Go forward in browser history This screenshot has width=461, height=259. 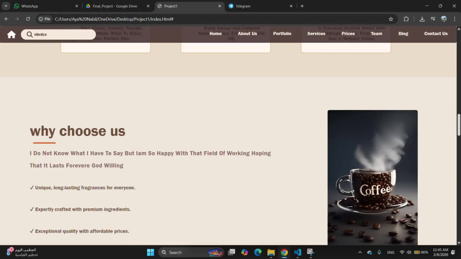point(17,19)
